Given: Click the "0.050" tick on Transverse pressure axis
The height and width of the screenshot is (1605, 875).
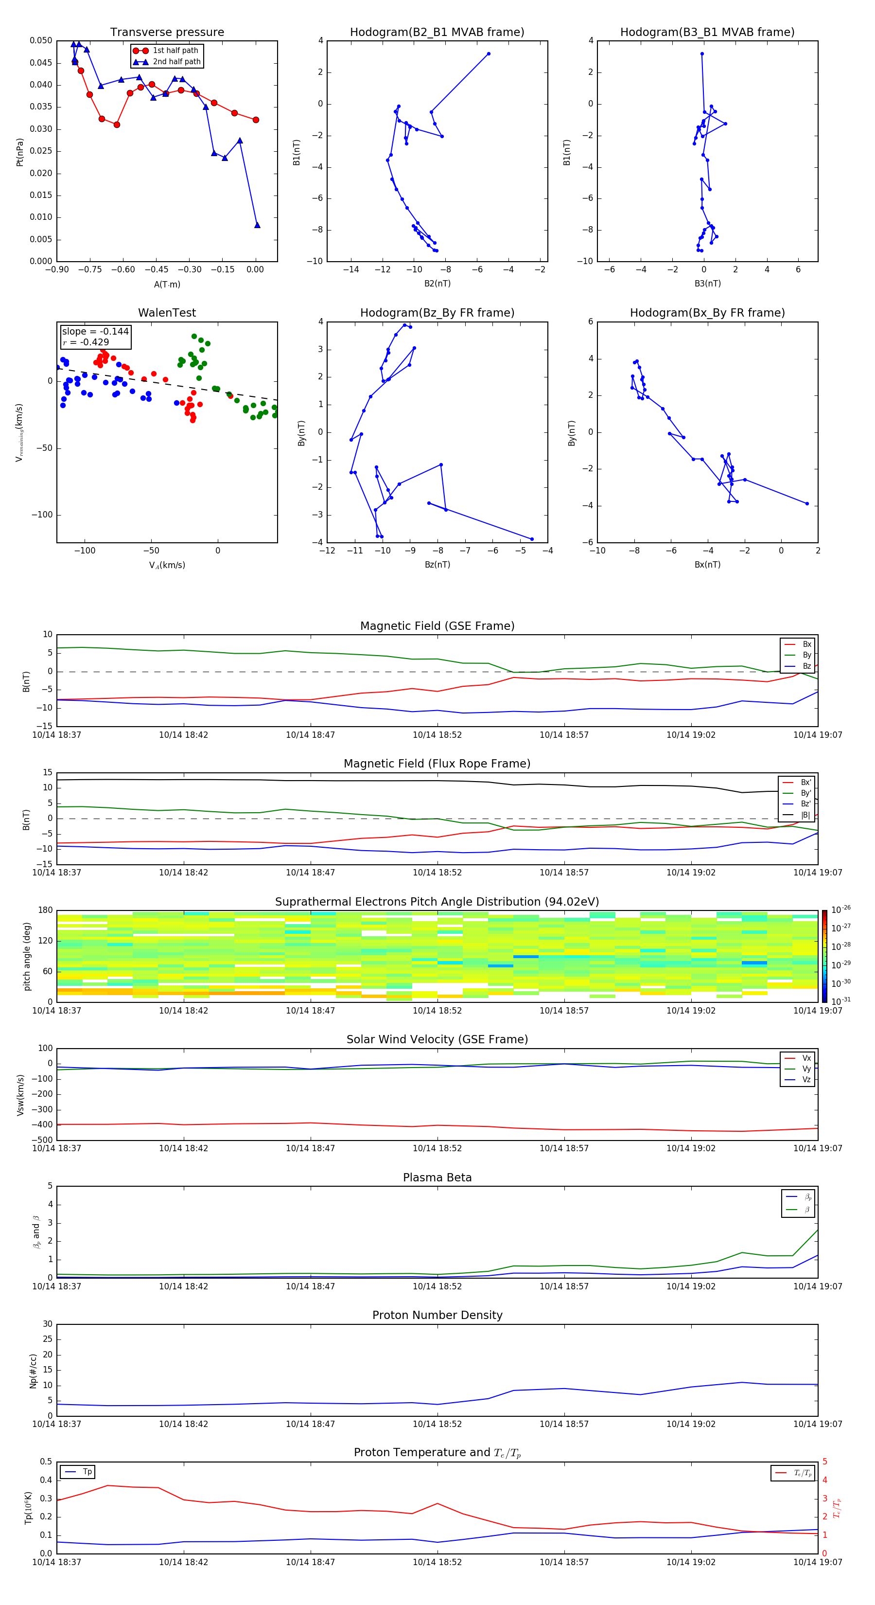Looking at the screenshot, I should click(41, 41).
